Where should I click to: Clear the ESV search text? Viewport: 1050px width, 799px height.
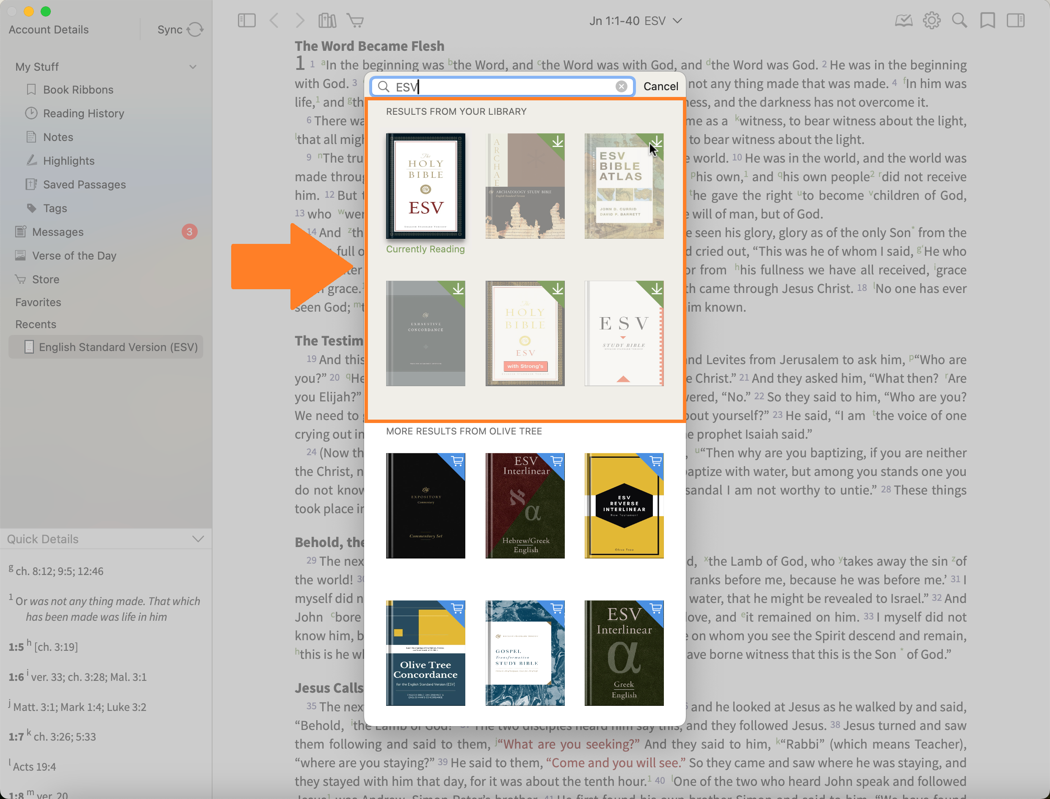pos(621,86)
